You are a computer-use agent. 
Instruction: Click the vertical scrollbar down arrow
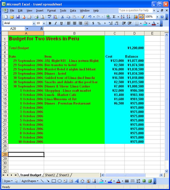[166, 171]
